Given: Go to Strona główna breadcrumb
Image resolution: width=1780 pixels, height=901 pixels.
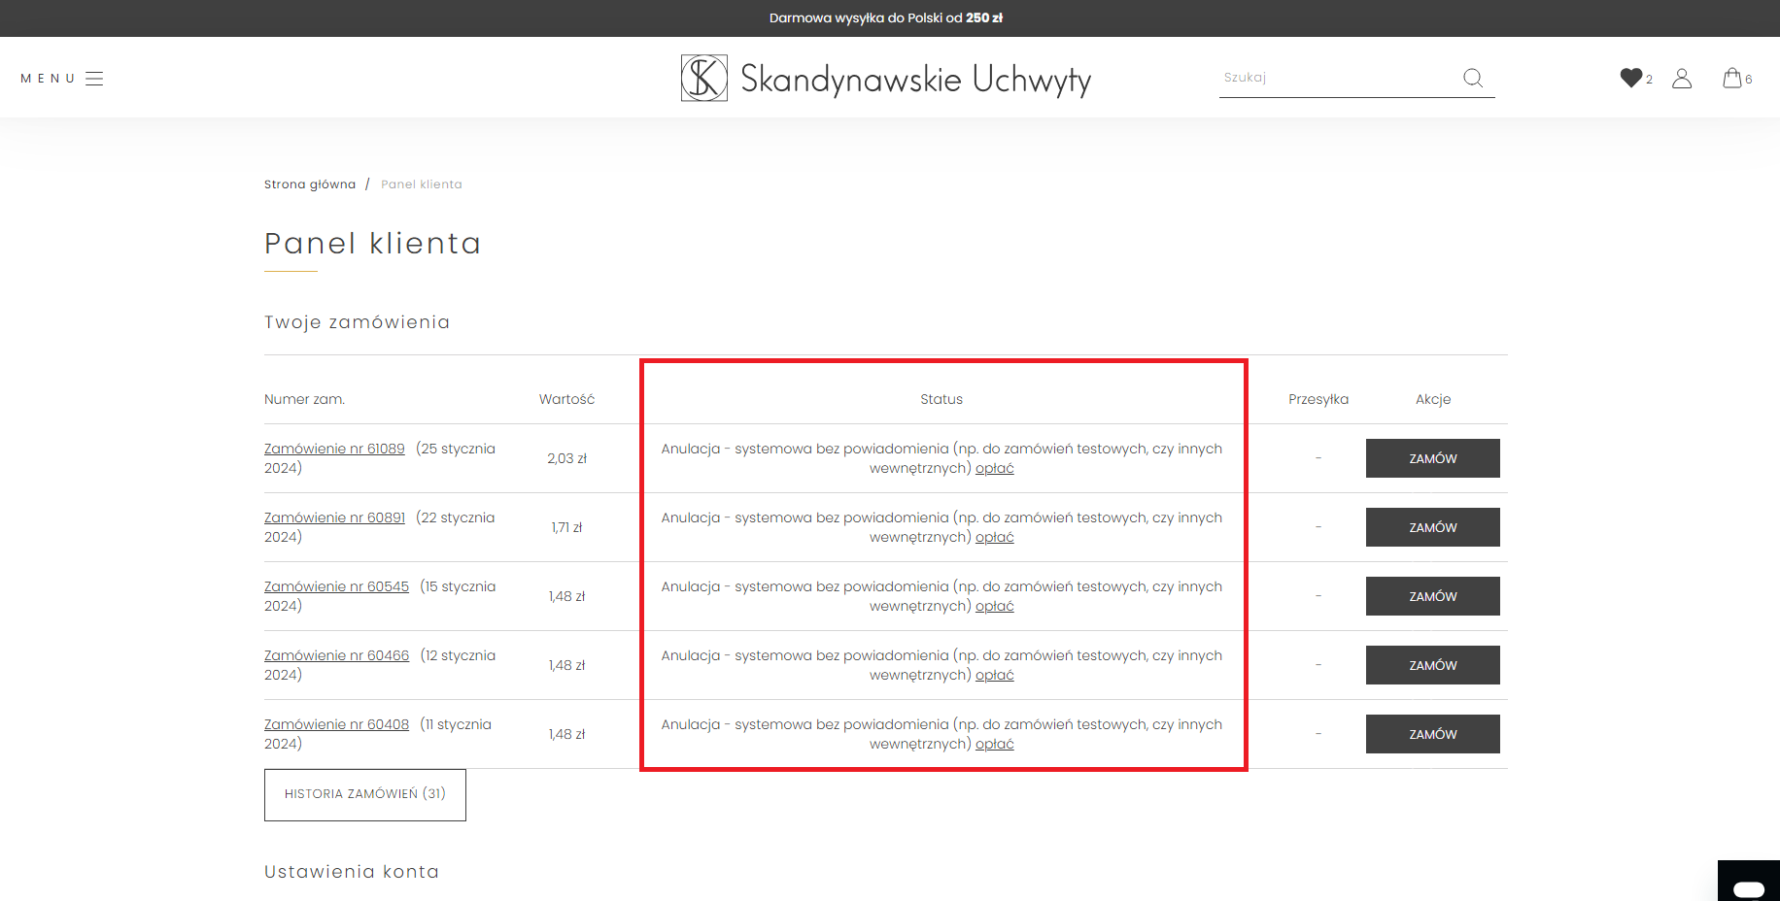Looking at the screenshot, I should point(310,184).
